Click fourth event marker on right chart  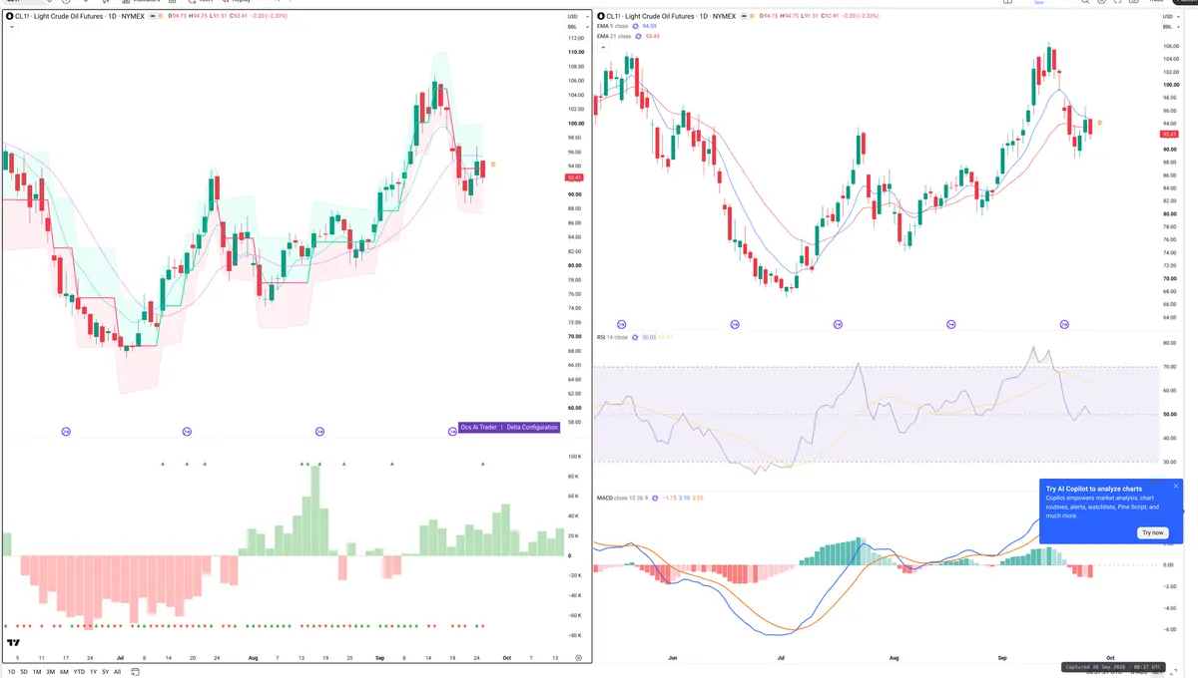(950, 324)
